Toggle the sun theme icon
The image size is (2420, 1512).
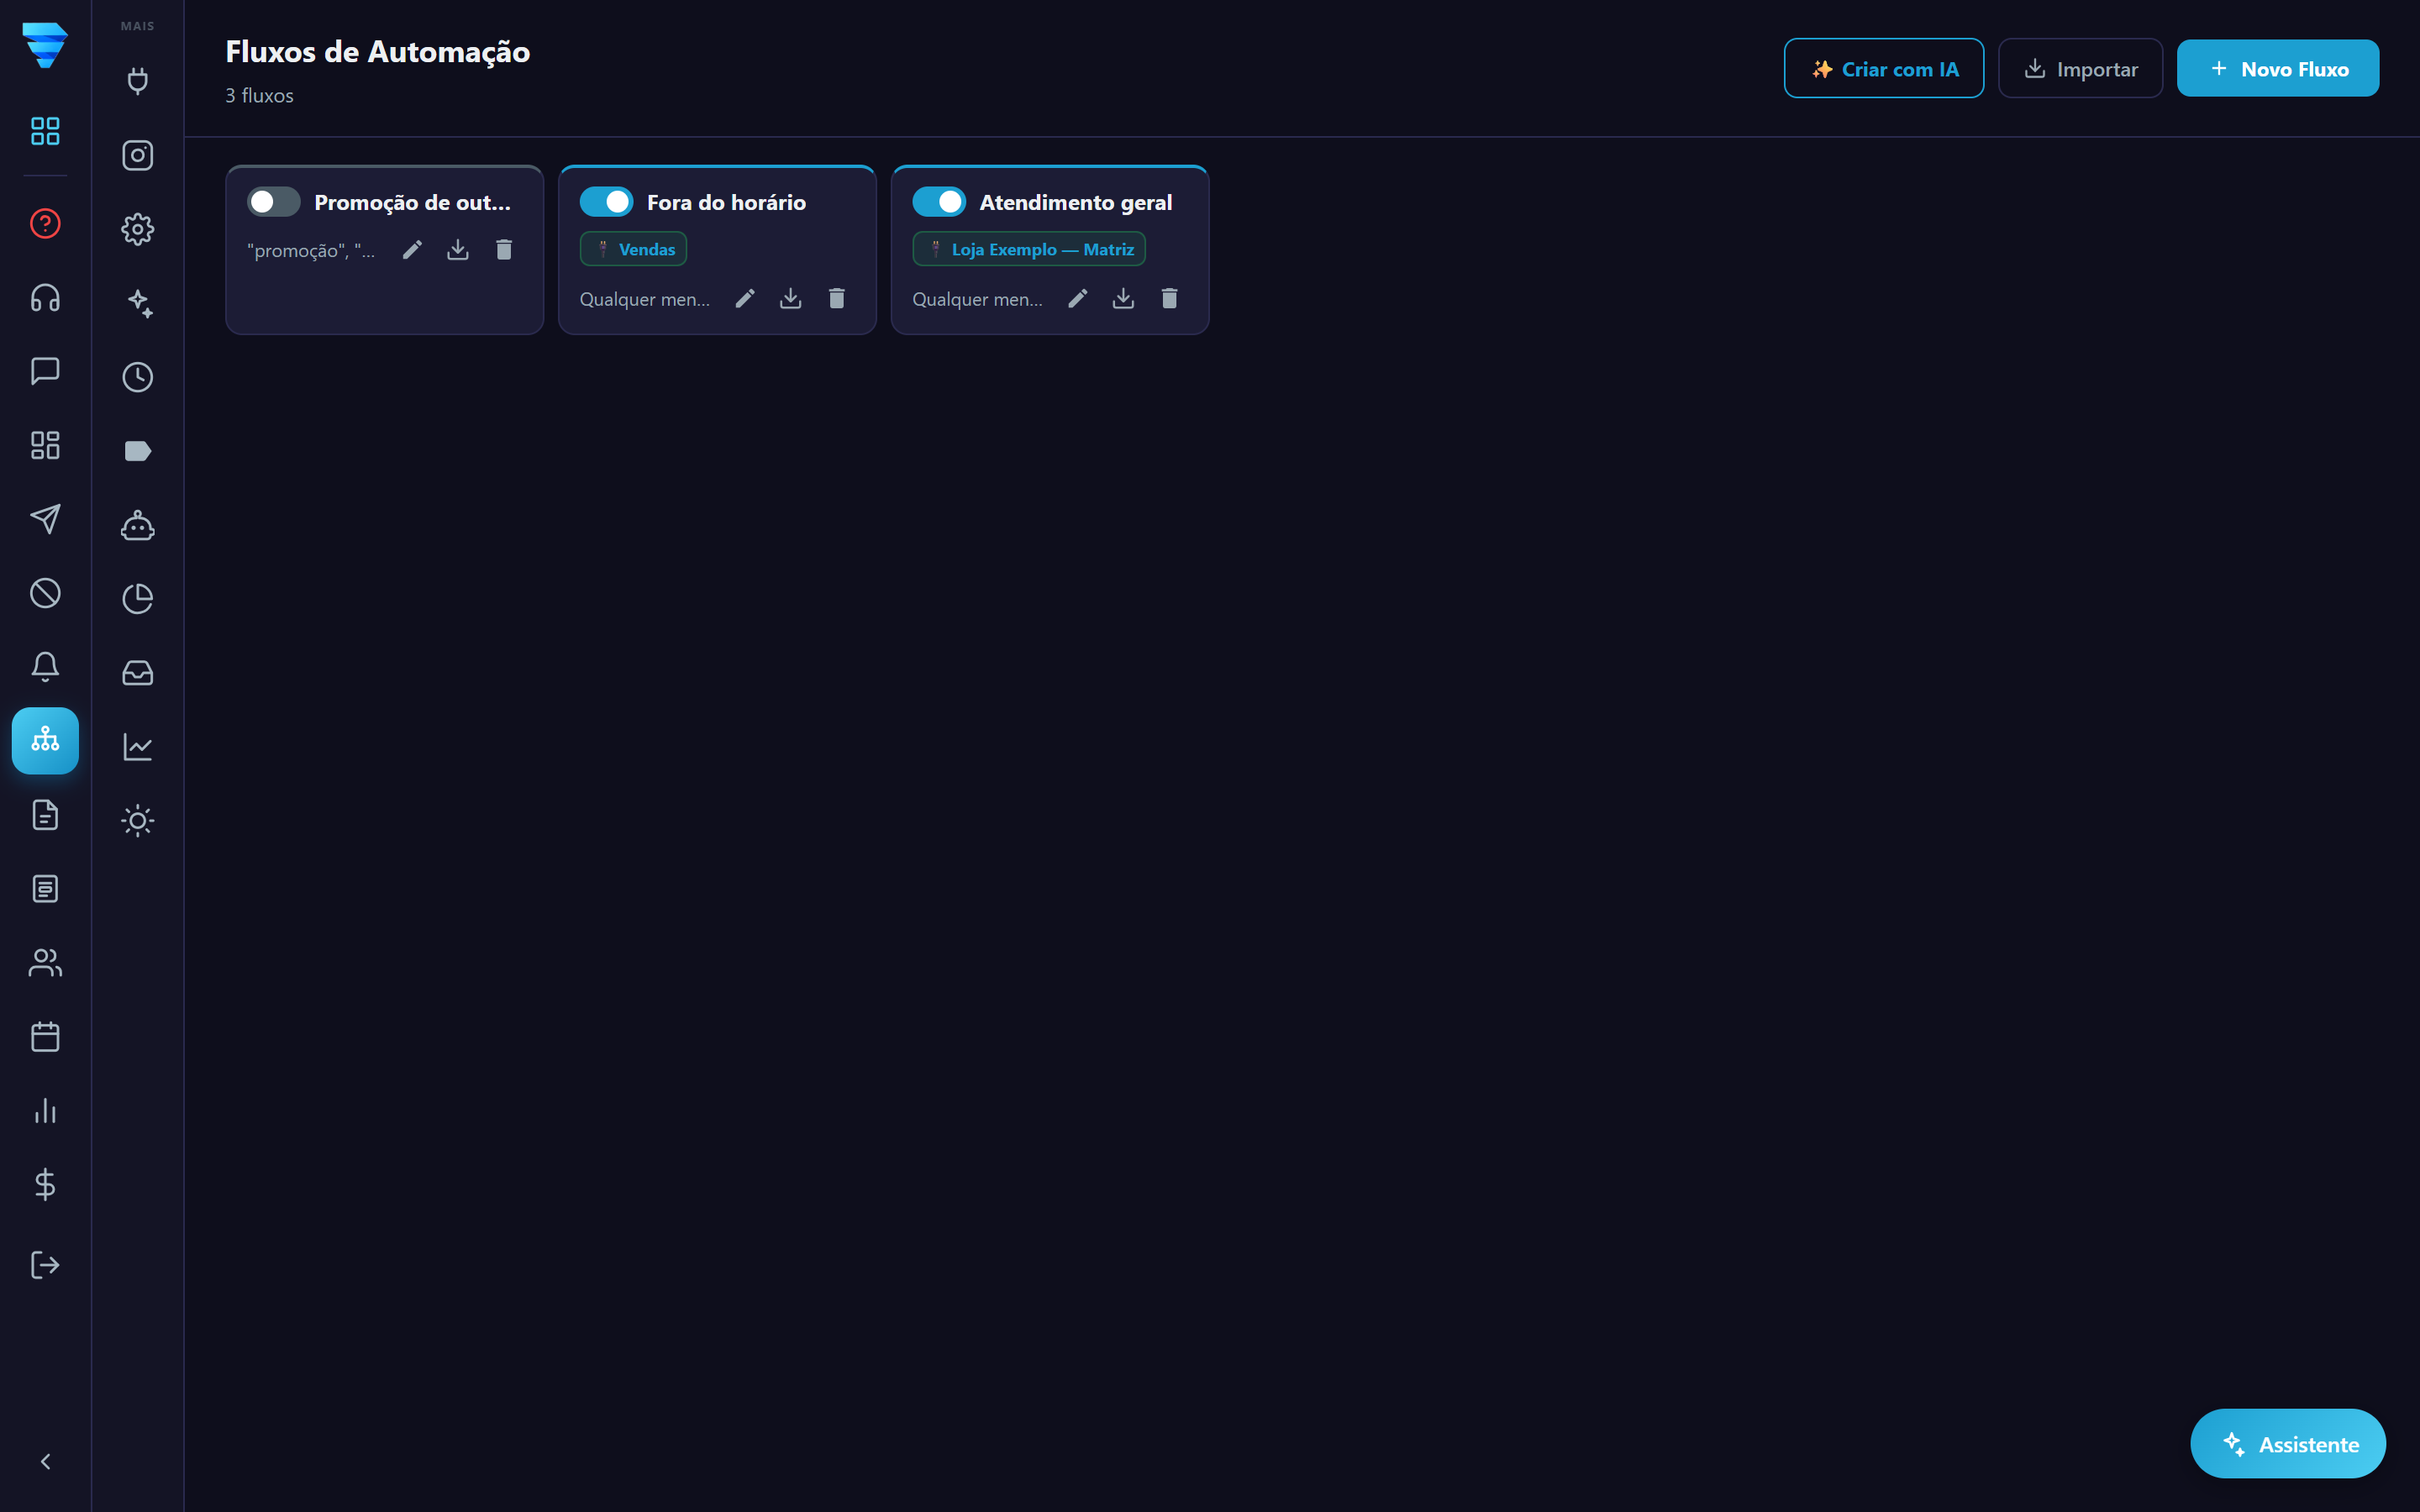point(138,821)
